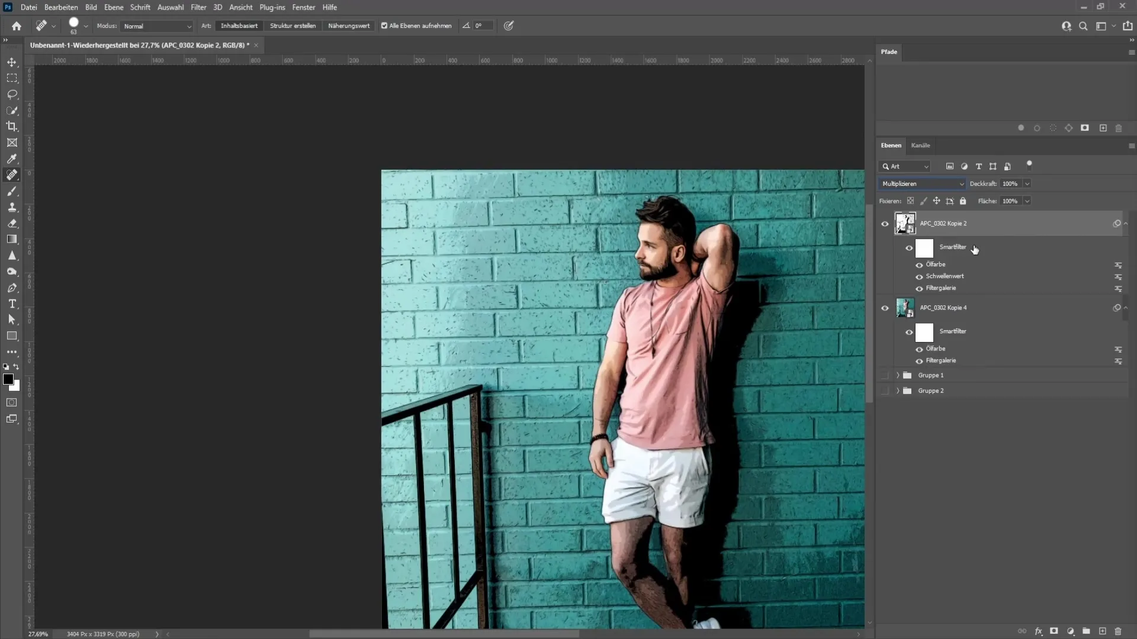Viewport: 1137px width, 639px height.
Task: Click the foreground color swatch
Action: click(x=8, y=380)
